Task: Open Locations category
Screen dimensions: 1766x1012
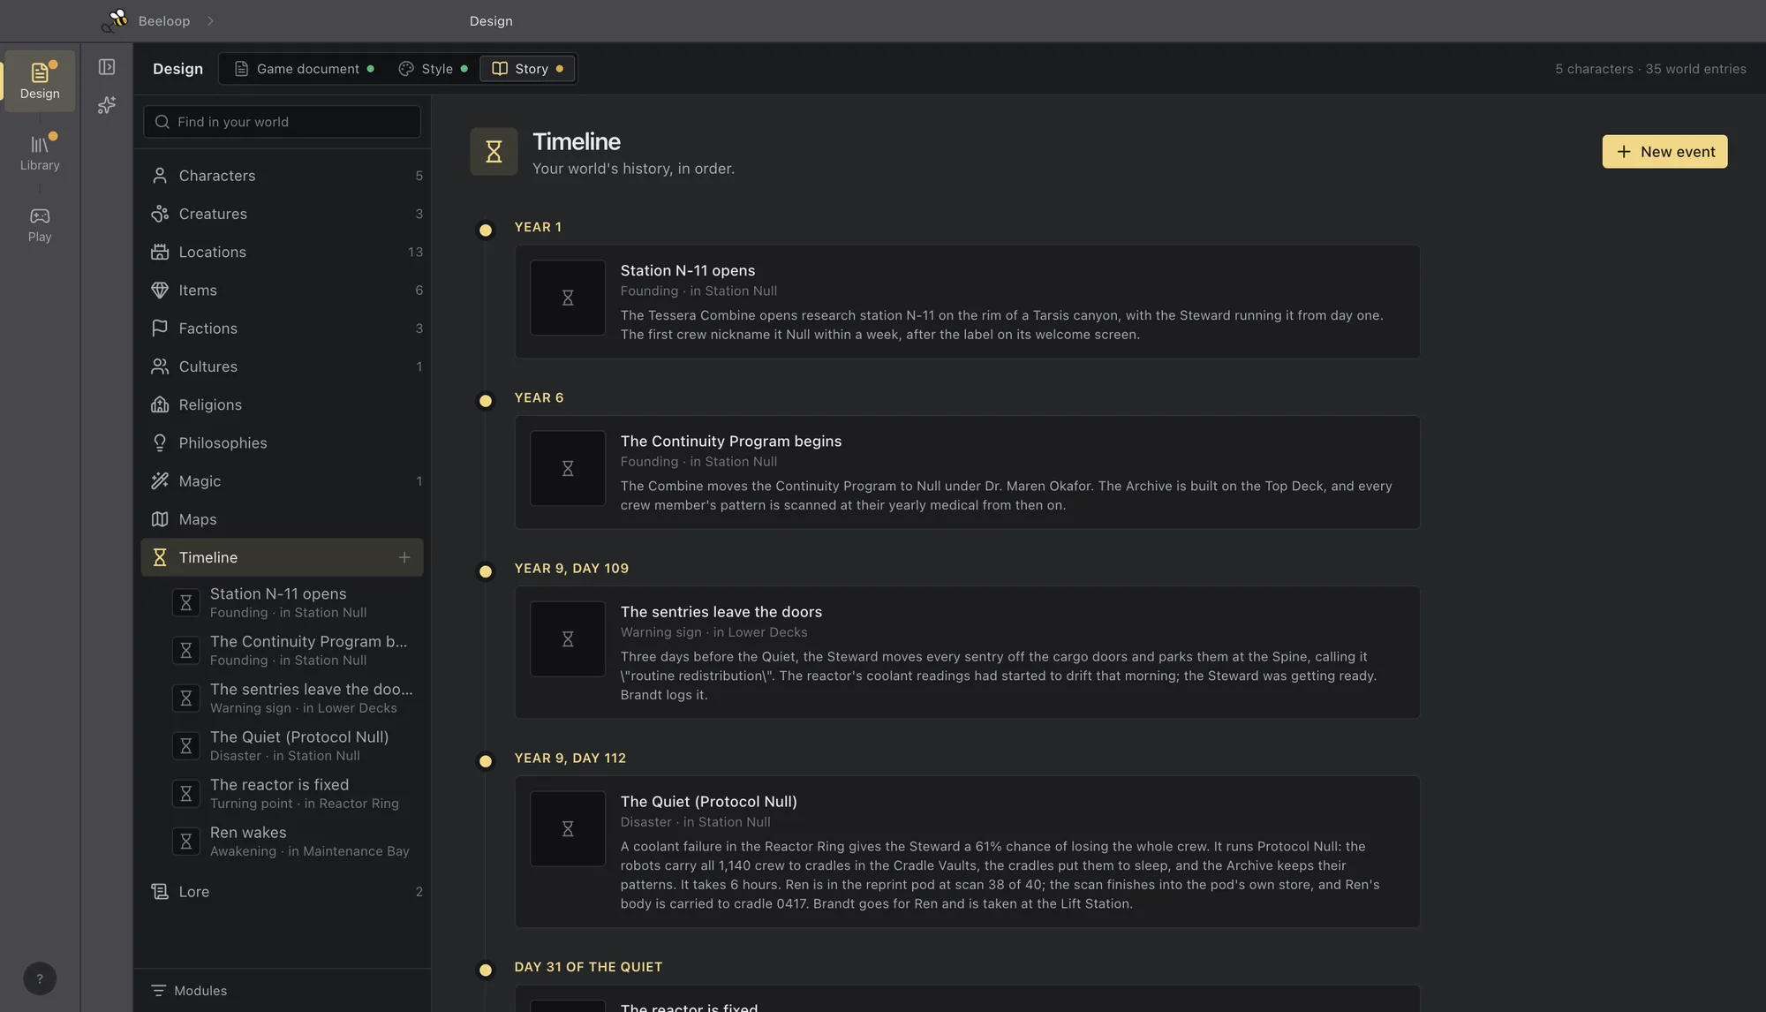Action: point(283,252)
